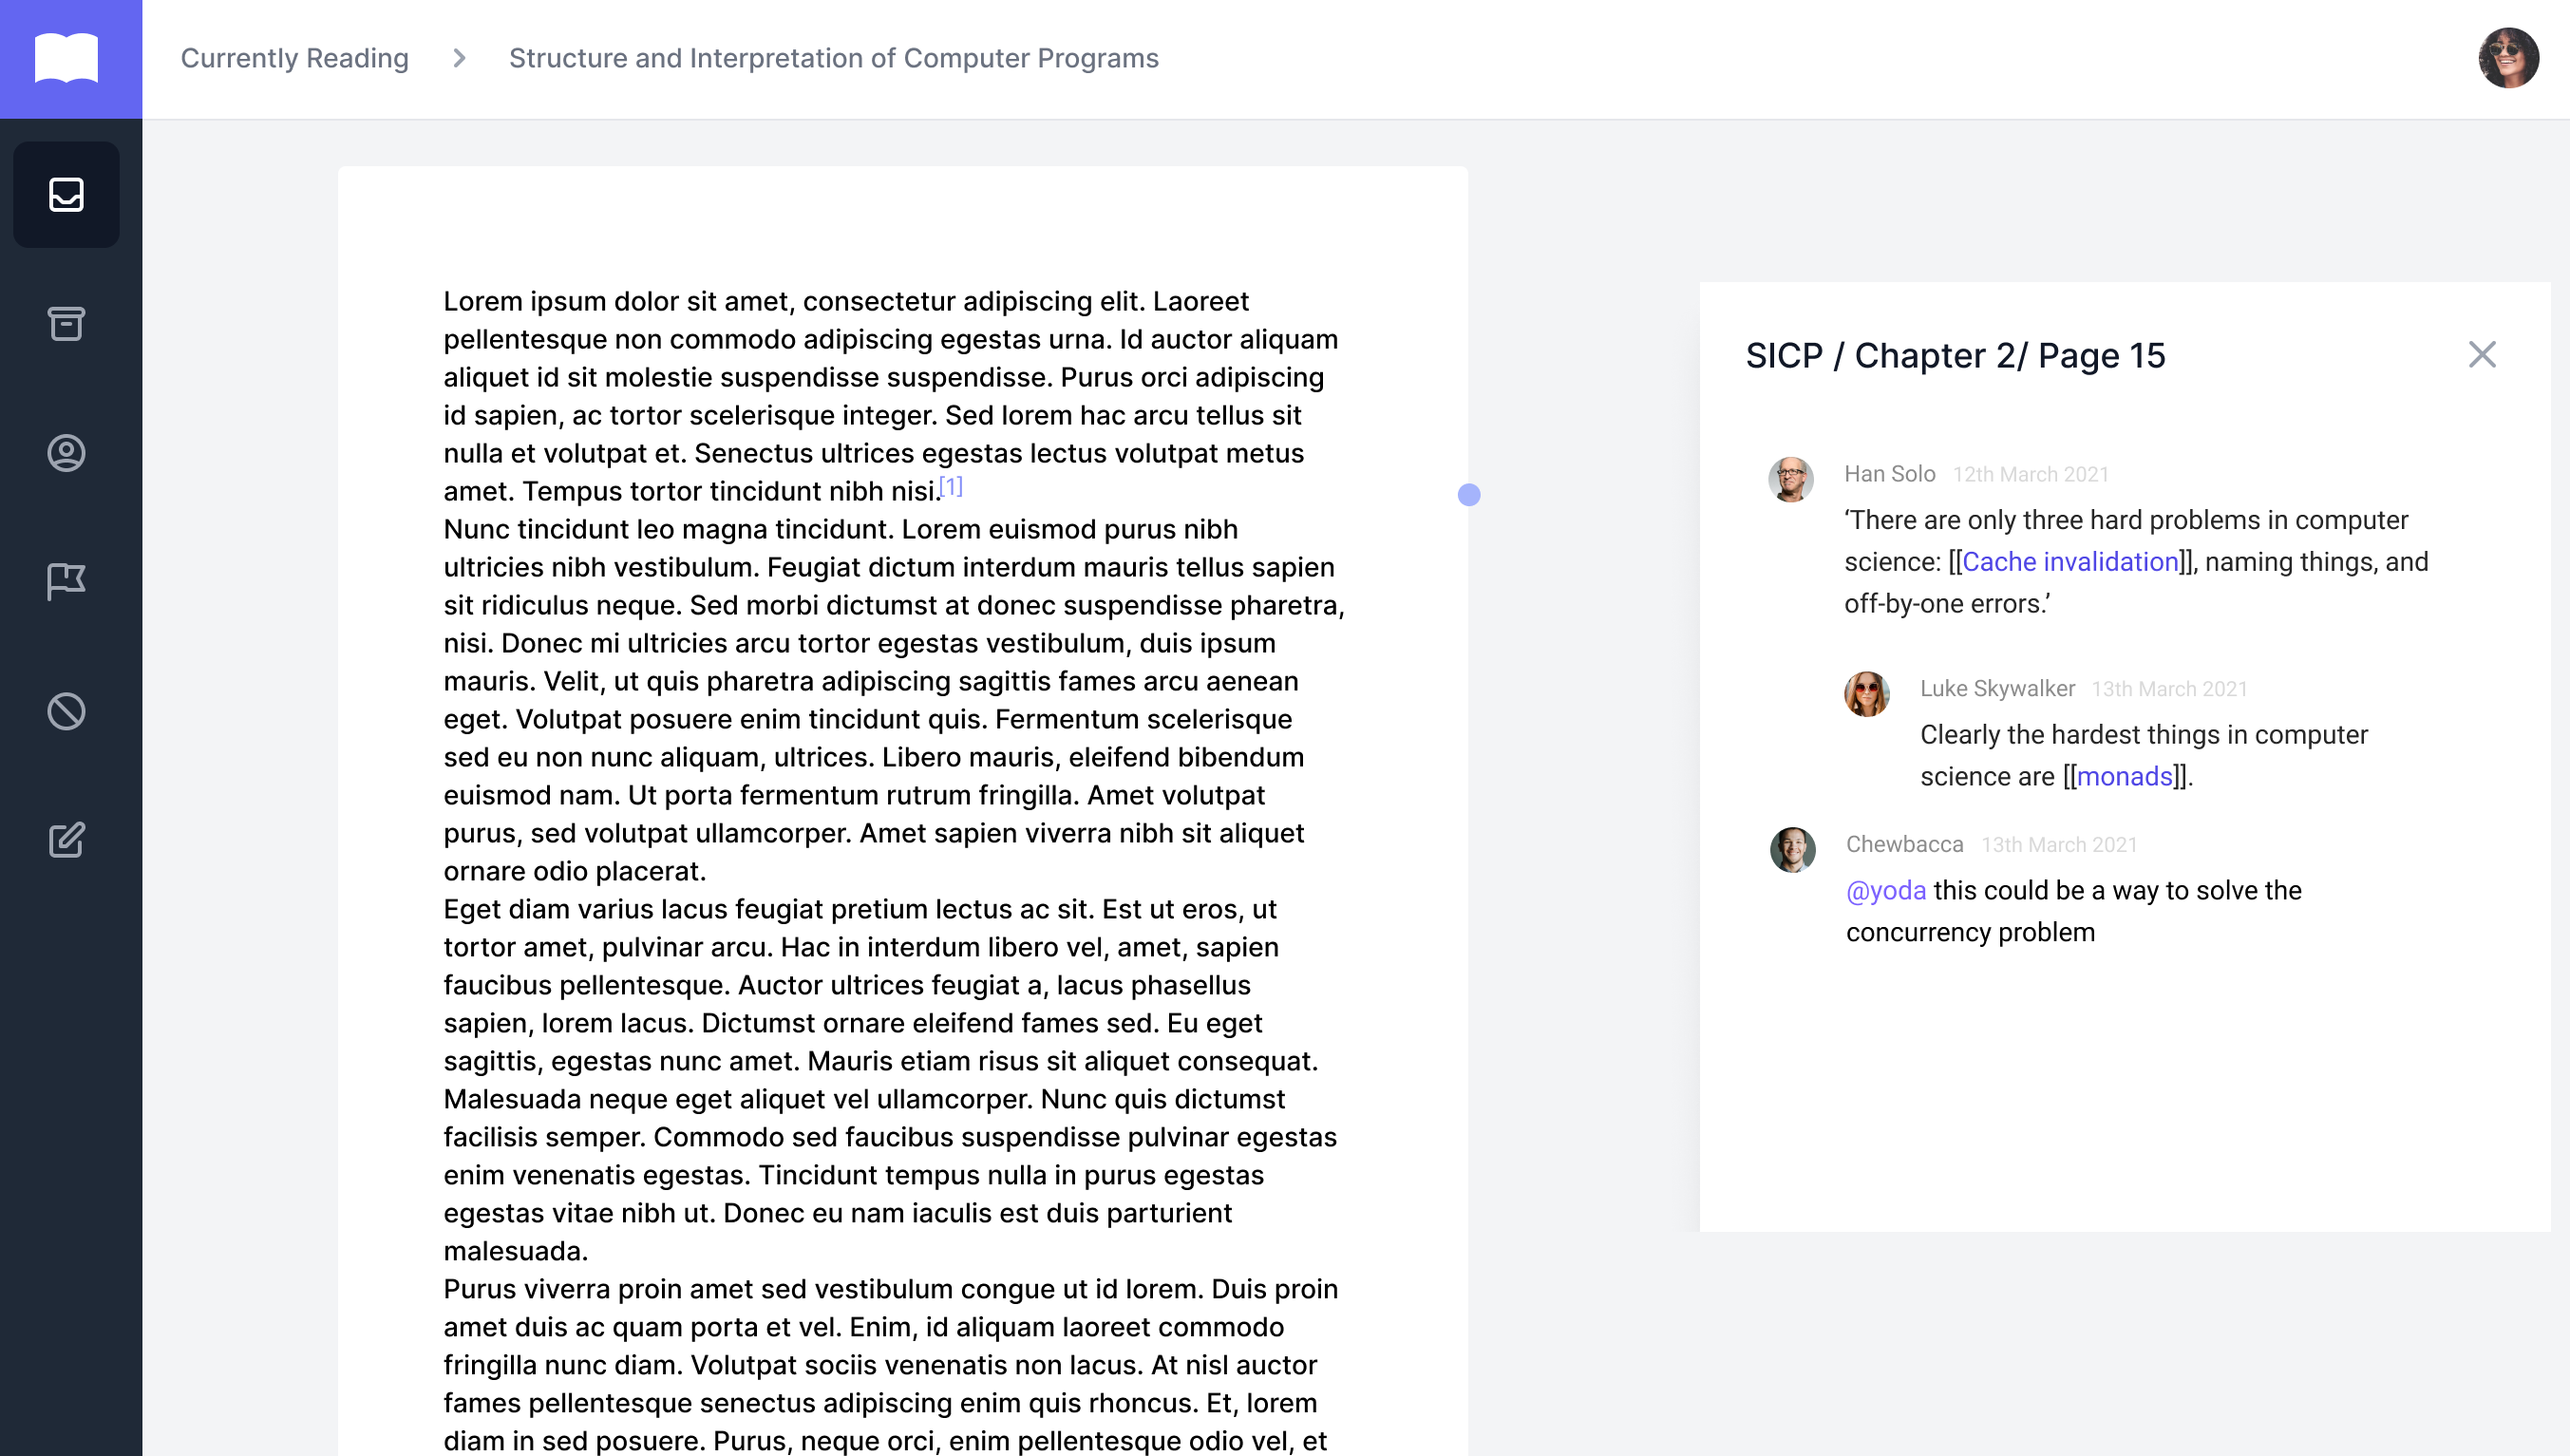Click the blue annotation dot beside the text

(1469, 493)
